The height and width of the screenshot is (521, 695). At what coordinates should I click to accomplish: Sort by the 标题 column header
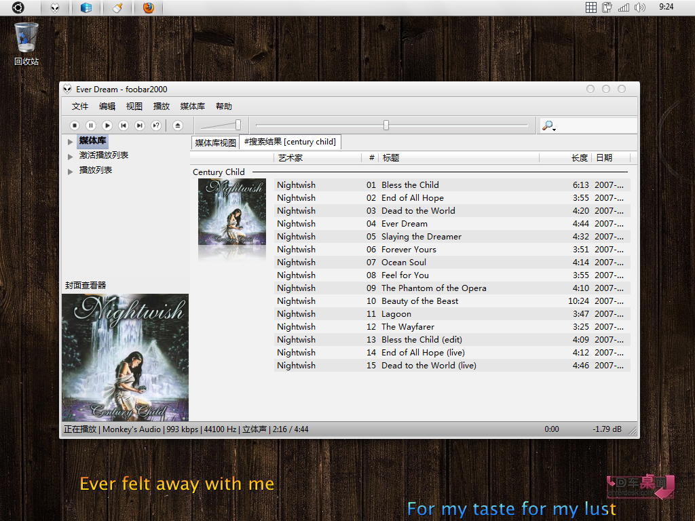[459, 157]
